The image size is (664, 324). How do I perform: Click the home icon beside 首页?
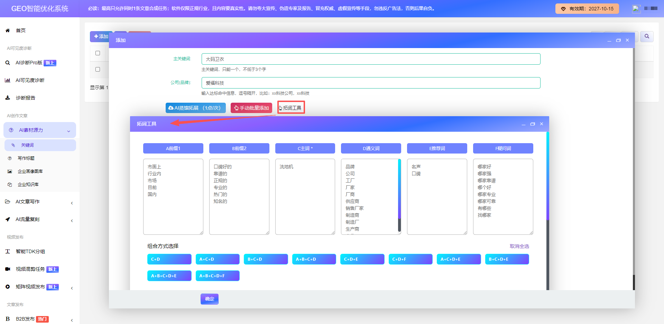(x=8, y=30)
